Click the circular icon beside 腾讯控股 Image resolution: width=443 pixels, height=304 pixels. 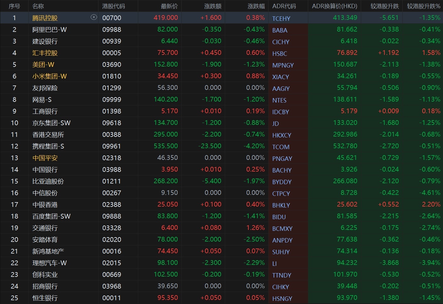click(94, 17)
